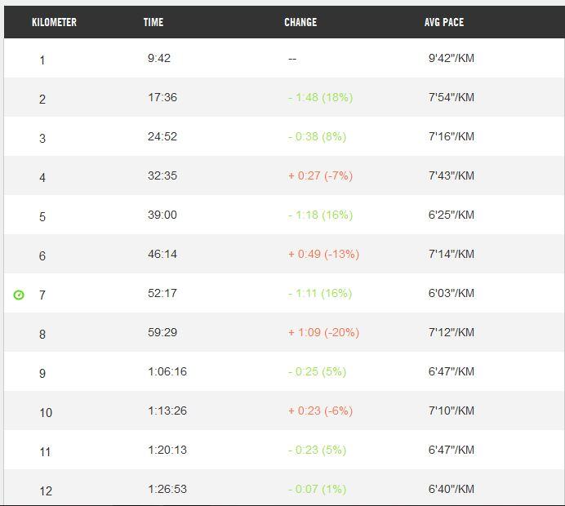Click the 6'40"/KM pace for kilometer 12
Screen dimensions: 565x506
coord(451,489)
